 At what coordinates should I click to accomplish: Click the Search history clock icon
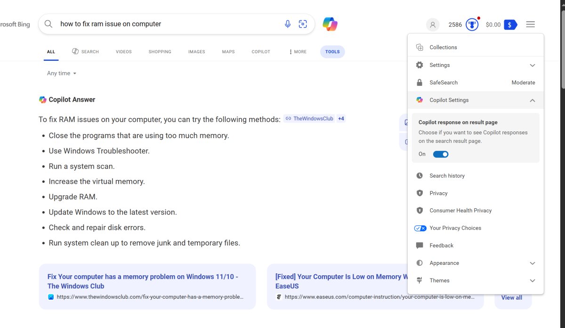(x=420, y=176)
